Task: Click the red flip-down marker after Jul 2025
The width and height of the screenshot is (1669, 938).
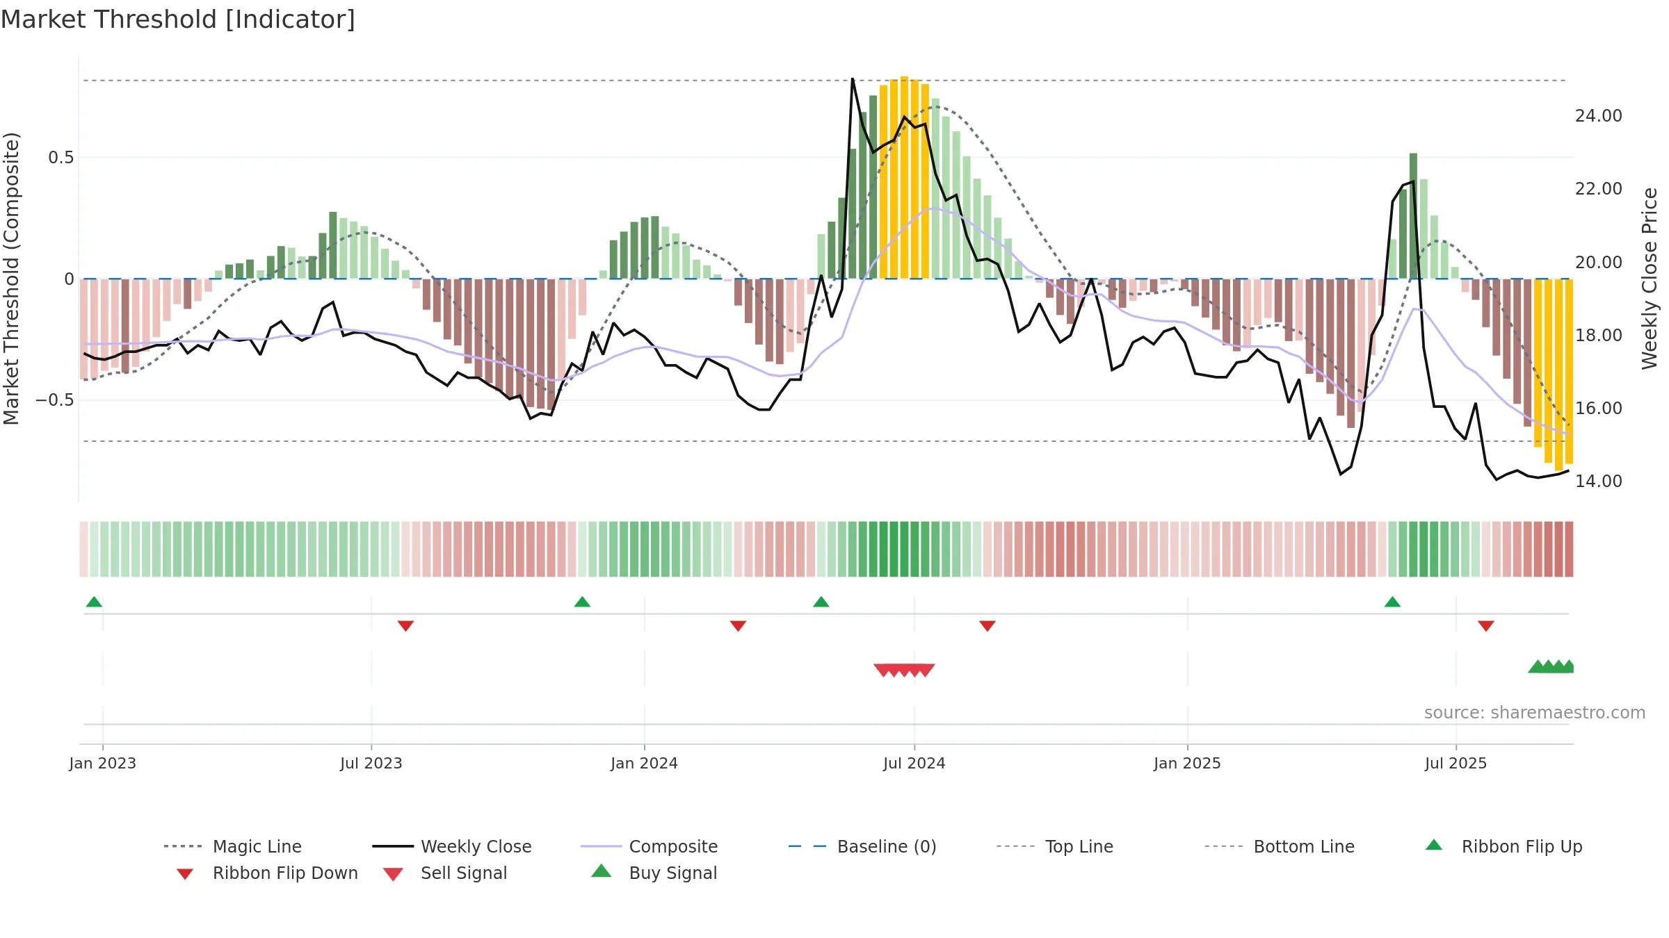Action: tap(1486, 625)
